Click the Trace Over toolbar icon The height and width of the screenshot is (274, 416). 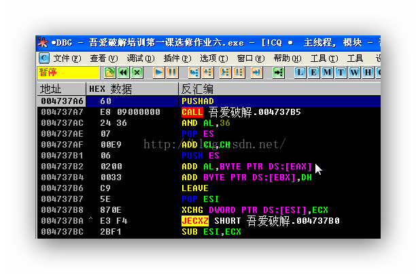tap(239, 73)
